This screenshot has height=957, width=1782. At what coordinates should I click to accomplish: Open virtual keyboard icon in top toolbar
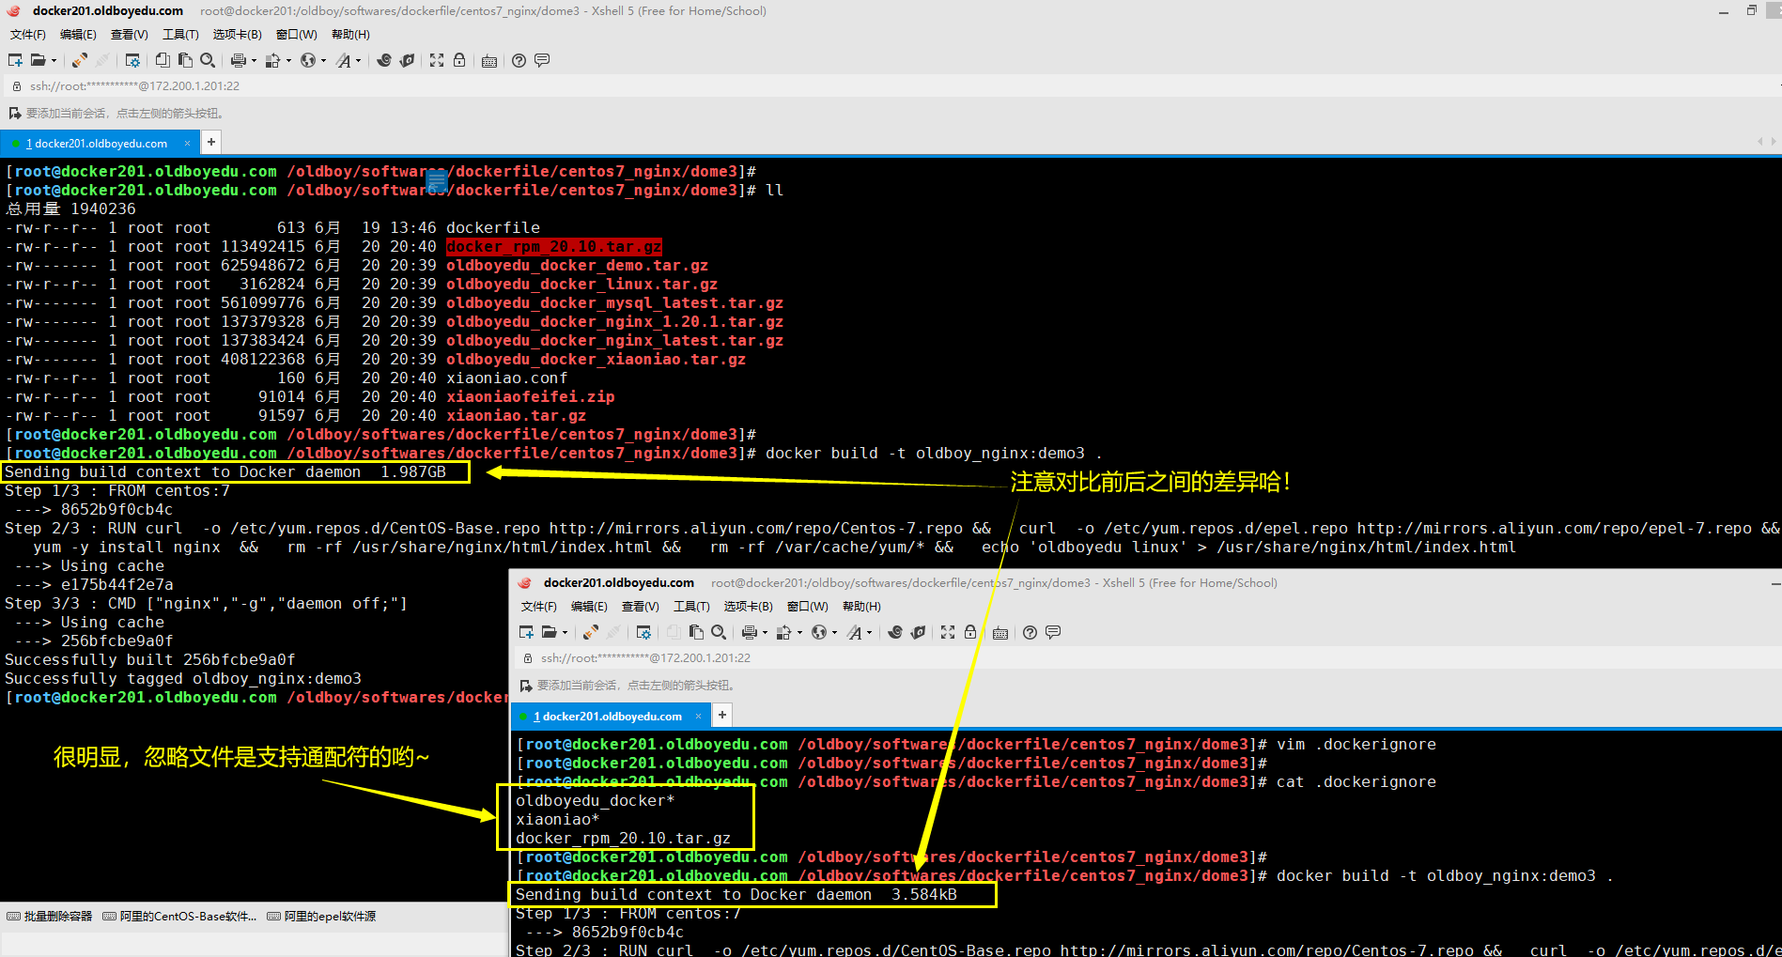(488, 61)
